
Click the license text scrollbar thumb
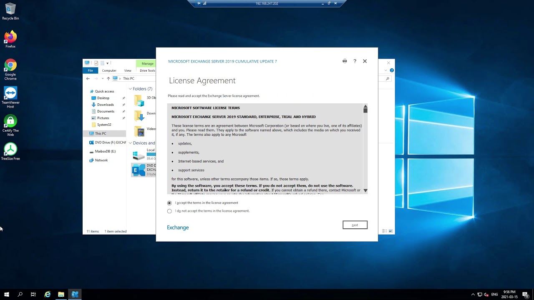coord(365,110)
